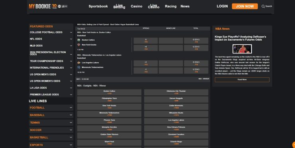This screenshot has height=148, width=295.
Task: Open the Racing menu
Action: [x=171, y=6]
